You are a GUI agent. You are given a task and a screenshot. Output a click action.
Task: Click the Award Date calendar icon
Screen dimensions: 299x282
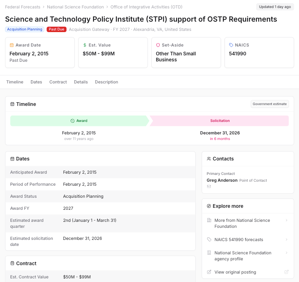12,45
